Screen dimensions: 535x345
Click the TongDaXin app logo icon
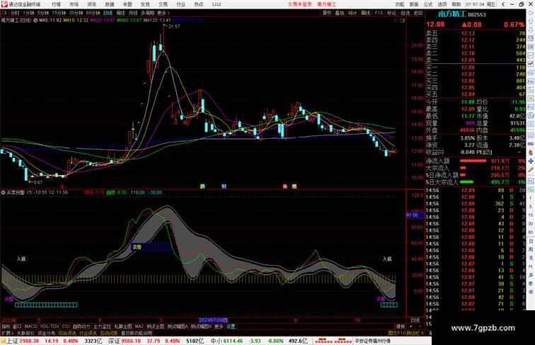(x=4, y=4)
